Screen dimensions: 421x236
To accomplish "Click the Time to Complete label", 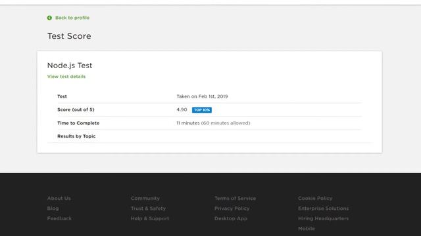I will [x=78, y=123].
